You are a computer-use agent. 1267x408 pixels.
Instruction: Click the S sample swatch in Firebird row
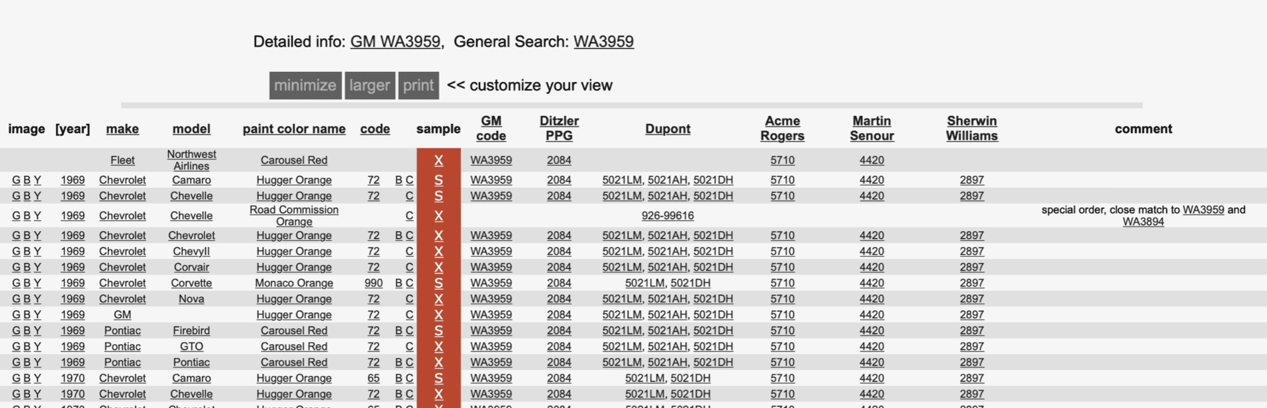(439, 331)
